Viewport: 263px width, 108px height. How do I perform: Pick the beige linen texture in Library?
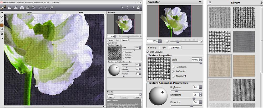coord(220,66)
